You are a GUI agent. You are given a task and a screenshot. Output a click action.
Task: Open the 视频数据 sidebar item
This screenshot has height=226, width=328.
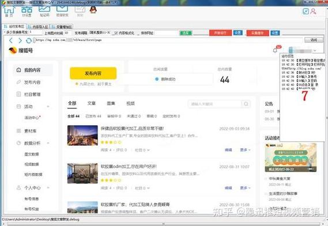tap(32, 164)
